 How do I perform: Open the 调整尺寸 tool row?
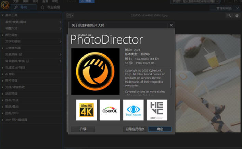(31, 28)
